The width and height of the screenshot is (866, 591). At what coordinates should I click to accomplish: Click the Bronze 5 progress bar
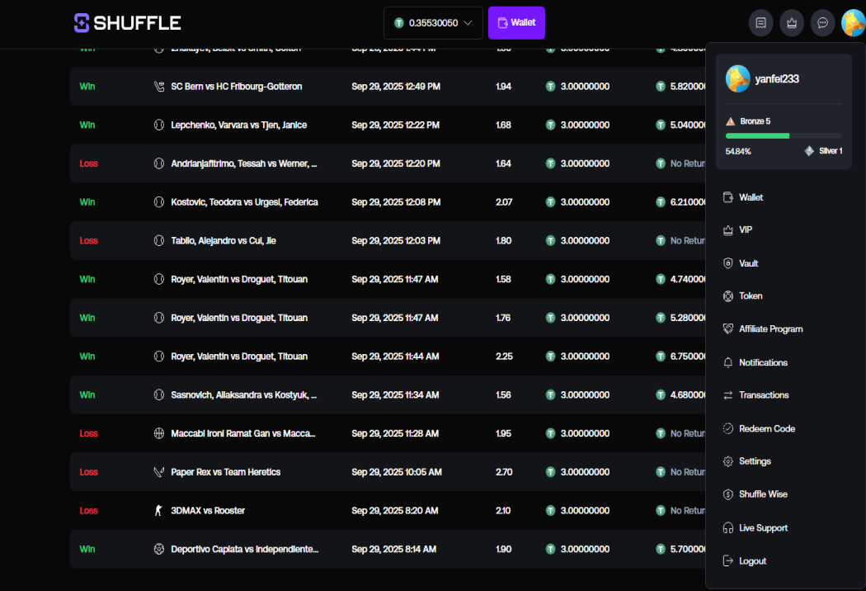pos(784,135)
